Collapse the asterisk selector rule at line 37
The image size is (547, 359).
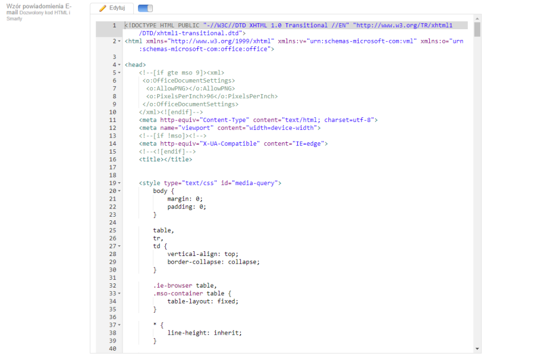point(120,325)
